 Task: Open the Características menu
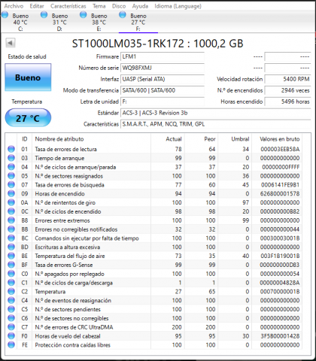point(68,6)
